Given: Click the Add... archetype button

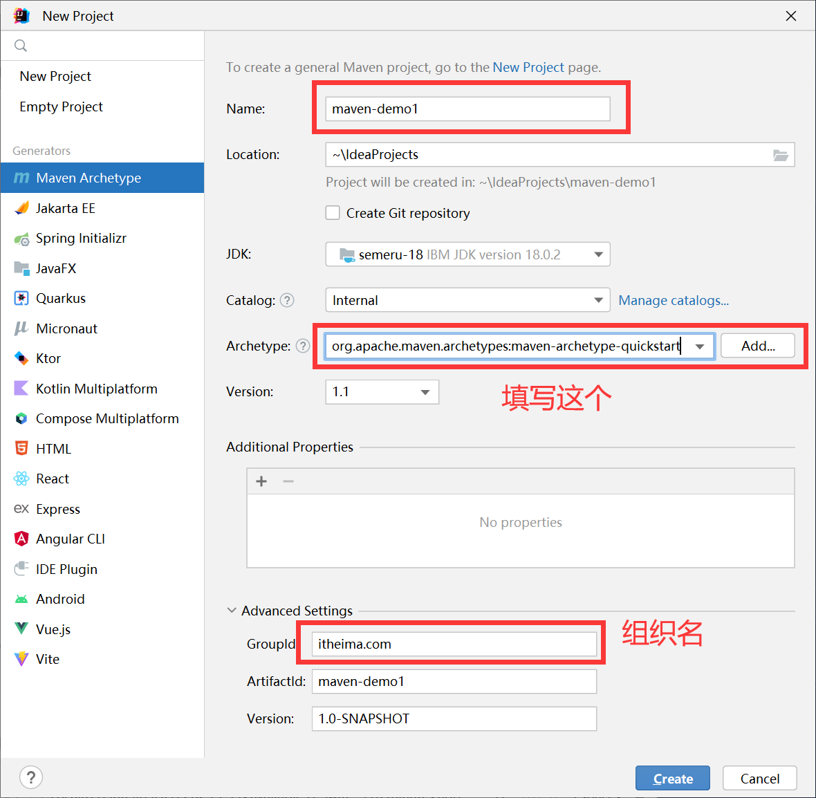Looking at the screenshot, I should [x=758, y=346].
